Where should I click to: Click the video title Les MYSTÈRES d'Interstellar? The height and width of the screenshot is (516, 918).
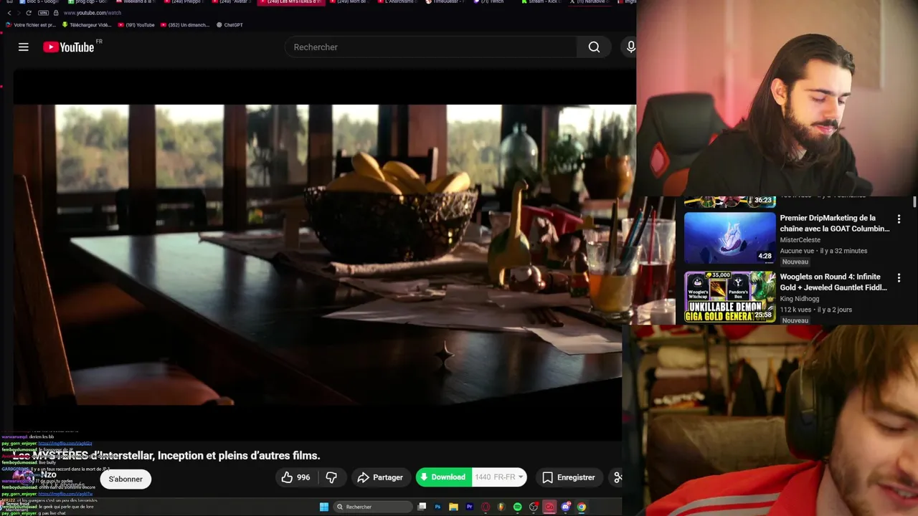166,456
